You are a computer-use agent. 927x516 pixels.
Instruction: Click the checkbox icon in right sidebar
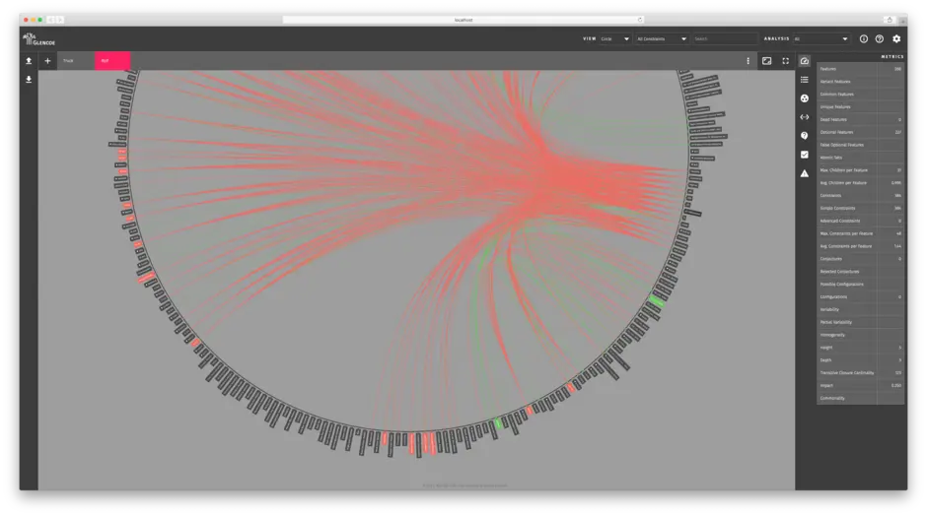pos(805,155)
